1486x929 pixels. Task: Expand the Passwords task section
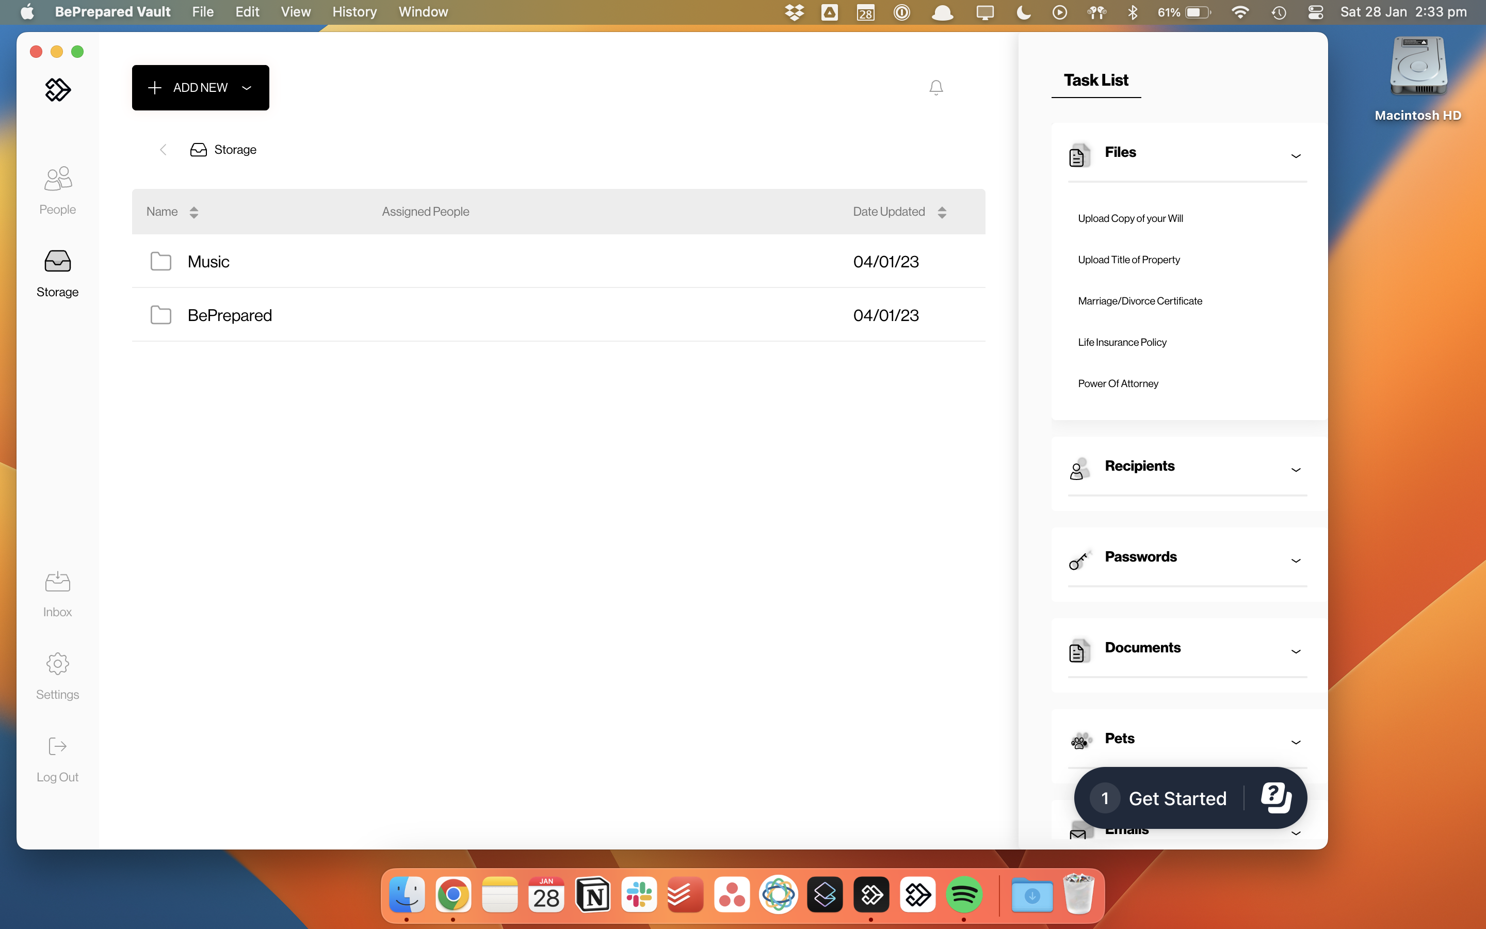pos(1296,560)
